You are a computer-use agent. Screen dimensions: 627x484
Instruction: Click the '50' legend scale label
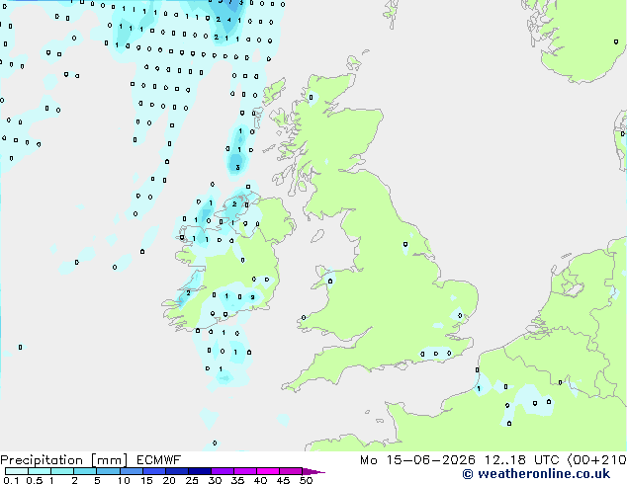(306, 480)
